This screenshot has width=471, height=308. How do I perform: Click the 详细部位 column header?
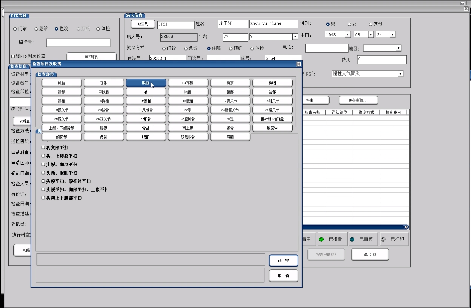tap(339, 112)
